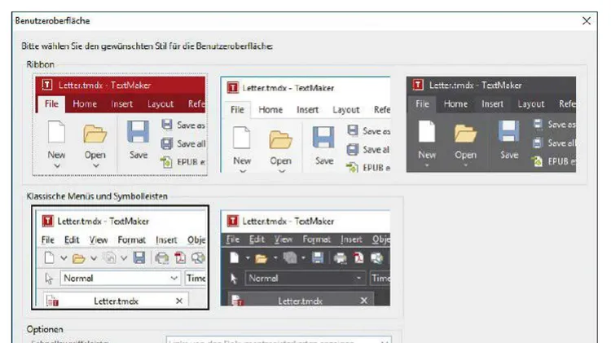Expand the chevron under New in red ribbon preview
The height and width of the screenshot is (343, 611).
click(x=57, y=166)
